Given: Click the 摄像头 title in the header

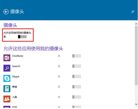Looking at the screenshot, I should 17,12.
